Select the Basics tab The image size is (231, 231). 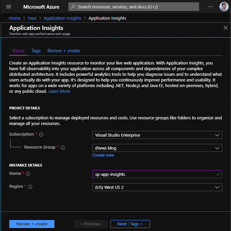point(18,51)
